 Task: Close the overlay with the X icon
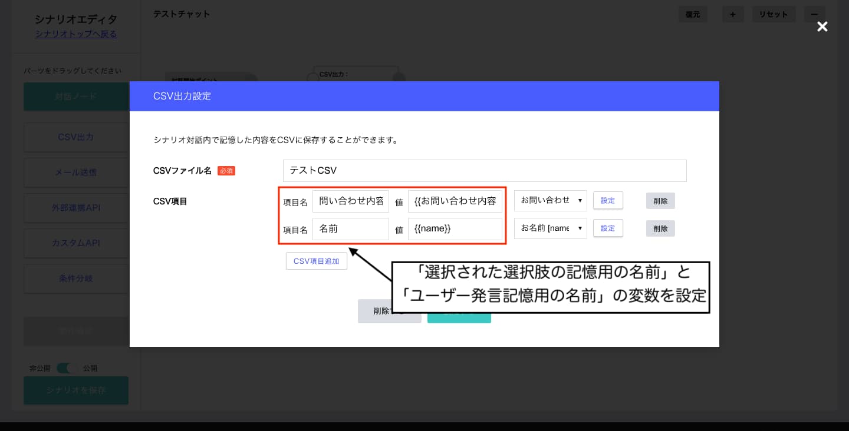[x=822, y=26]
